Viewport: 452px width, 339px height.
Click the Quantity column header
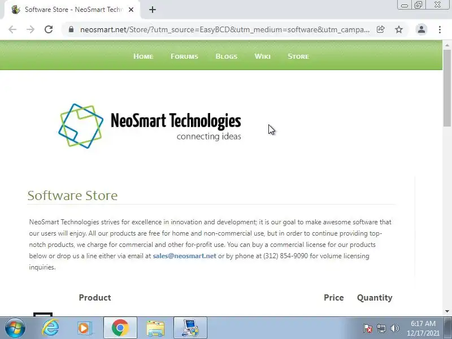(375, 298)
